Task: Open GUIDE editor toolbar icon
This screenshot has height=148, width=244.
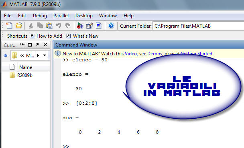Action: click(x=89, y=26)
